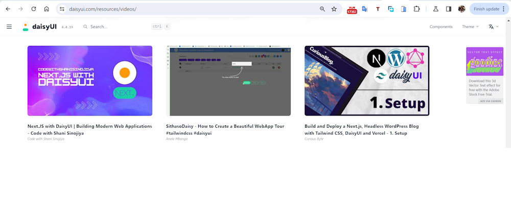511x215 pixels.
Task: Open the browser home page
Action: [x=47, y=9]
